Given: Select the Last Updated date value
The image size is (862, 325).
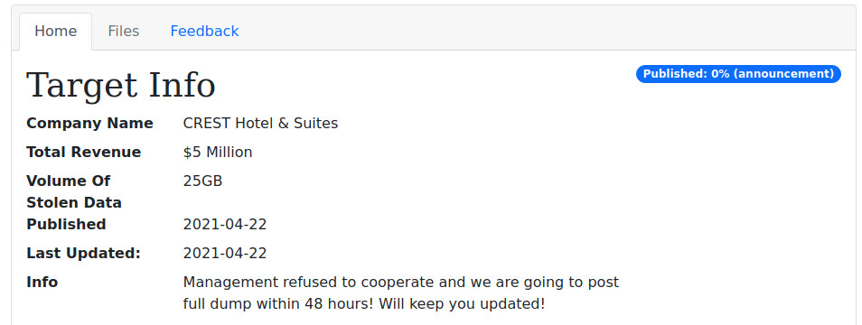Looking at the screenshot, I should 225,253.
